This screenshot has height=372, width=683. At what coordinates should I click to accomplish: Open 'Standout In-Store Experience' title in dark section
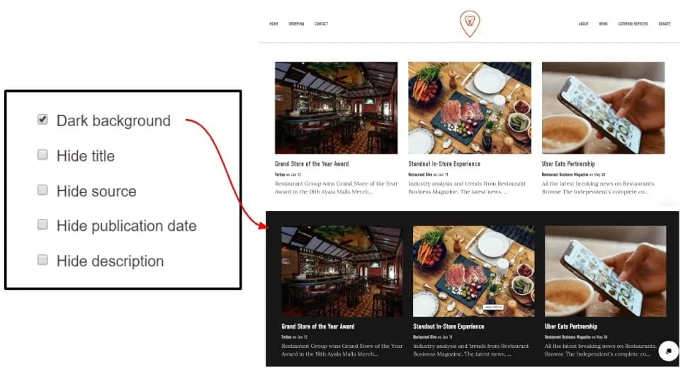pyautogui.click(x=448, y=326)
